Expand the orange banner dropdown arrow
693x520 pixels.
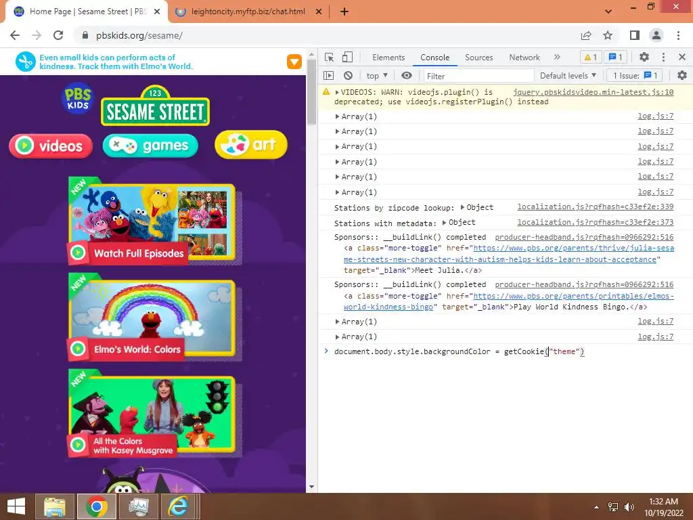coord(294,62)
